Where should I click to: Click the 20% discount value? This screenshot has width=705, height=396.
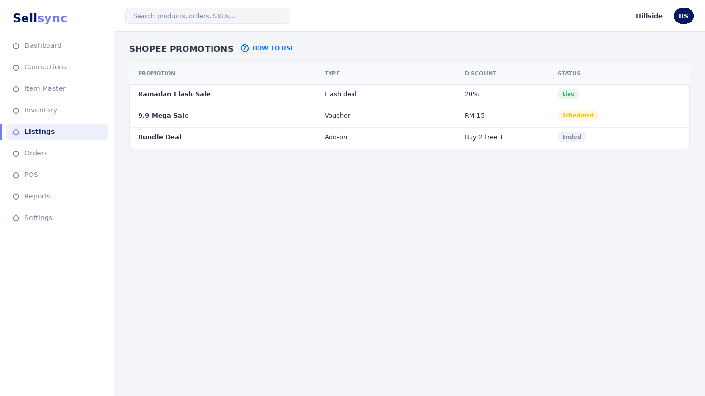pyautogui.click(x=471, y=94)
